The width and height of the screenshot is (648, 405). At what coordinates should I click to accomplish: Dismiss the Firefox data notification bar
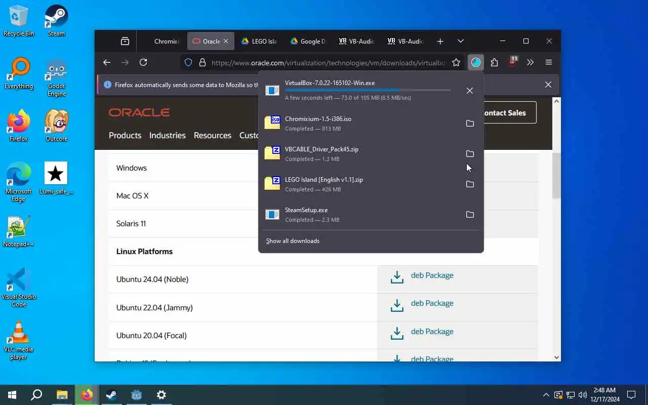click(x=548, y=85)
